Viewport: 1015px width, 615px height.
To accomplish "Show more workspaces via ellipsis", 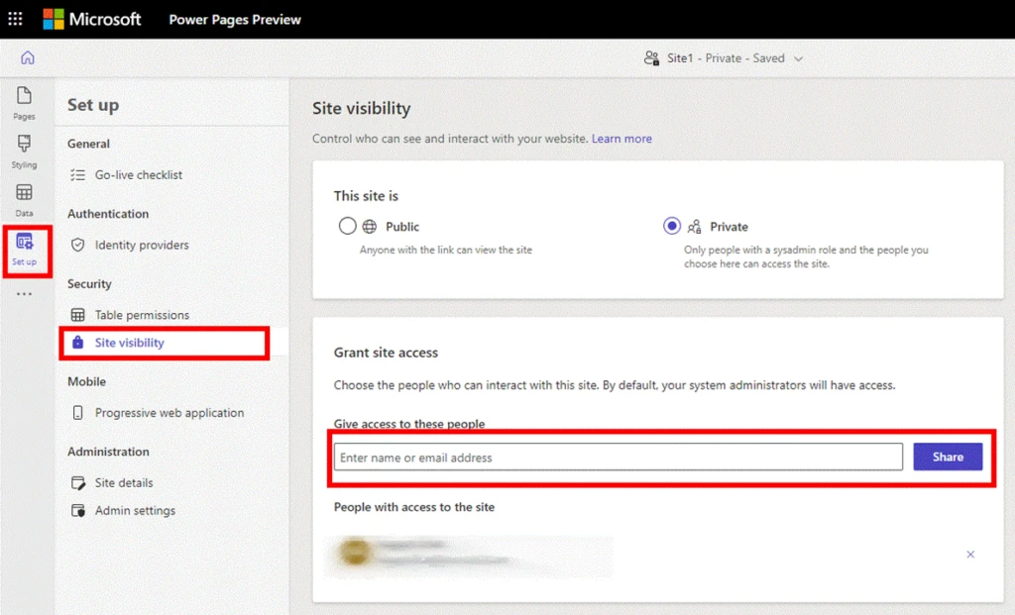I will 24,294.
